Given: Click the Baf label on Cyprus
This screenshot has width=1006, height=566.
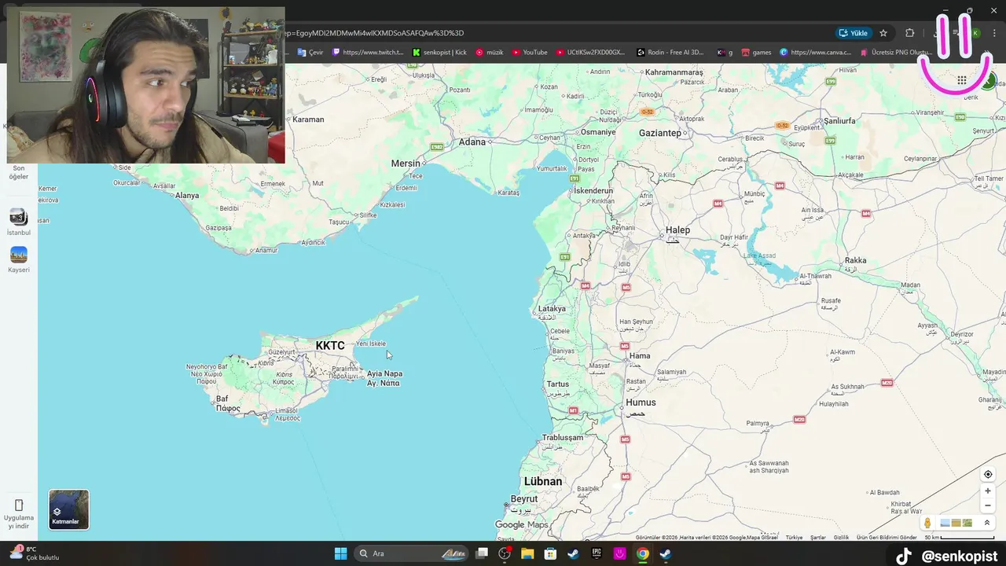Looking at the screenshot, I should tap(222, 399).
